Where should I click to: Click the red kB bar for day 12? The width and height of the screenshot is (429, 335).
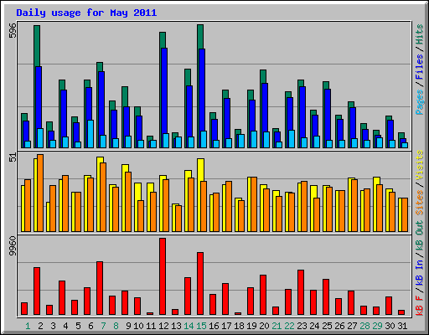click(163, 276)
